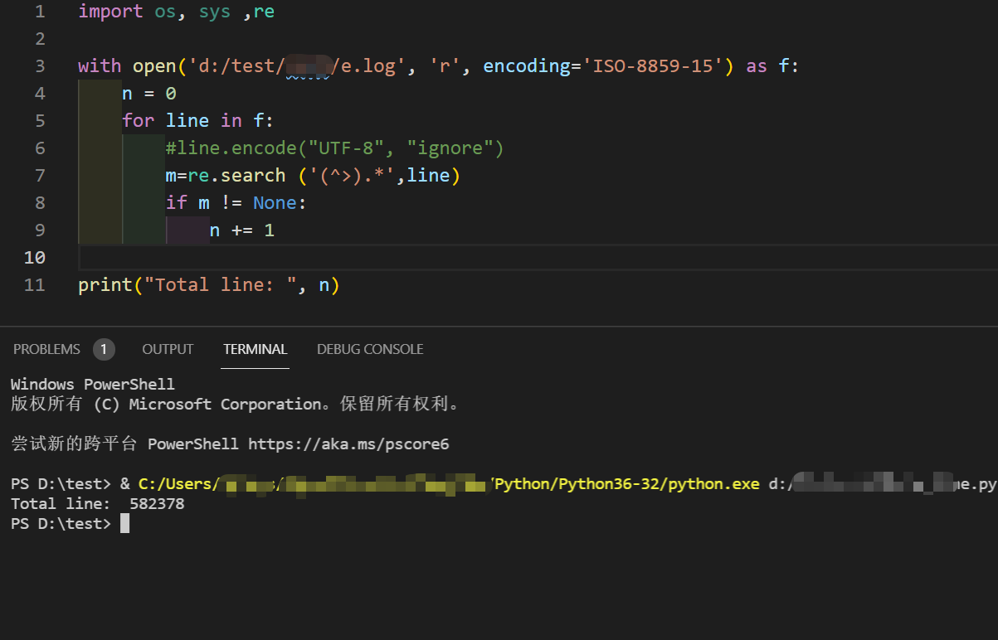
Task: Click the squiggly-underlined path on line 3
Action: tap(307, 65)
